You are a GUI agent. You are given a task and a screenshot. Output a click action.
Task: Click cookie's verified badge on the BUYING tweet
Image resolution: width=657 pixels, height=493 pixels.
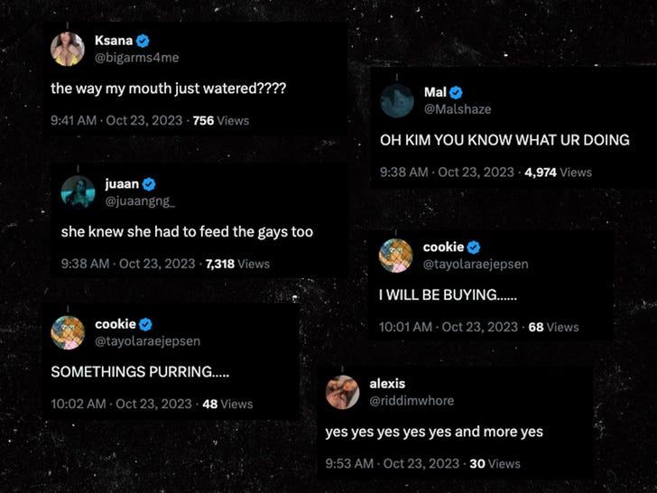(473, 247)
